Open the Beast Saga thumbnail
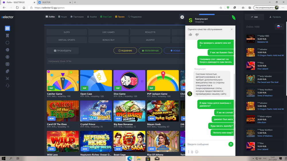The width and height of the screenshot is (287, 161). point(129,142)
